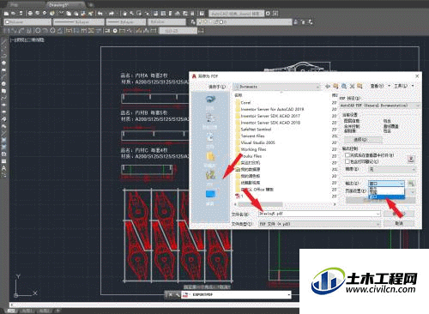Click the delete X icon in save dialog
The image size is (429, 314).
(352, 86)
